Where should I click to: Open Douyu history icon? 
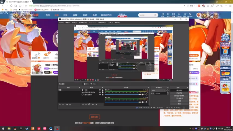(163, 15)
